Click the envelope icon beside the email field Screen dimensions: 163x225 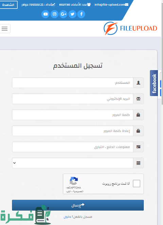tap(139, 99)
